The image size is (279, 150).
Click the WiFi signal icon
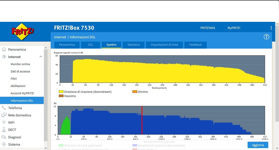[x=4, y=122]
